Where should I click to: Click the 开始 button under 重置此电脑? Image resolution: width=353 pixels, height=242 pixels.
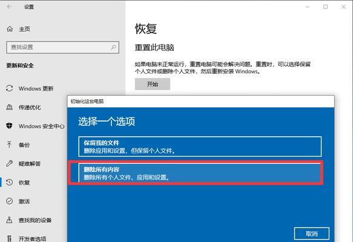click(x=153, y=84)
